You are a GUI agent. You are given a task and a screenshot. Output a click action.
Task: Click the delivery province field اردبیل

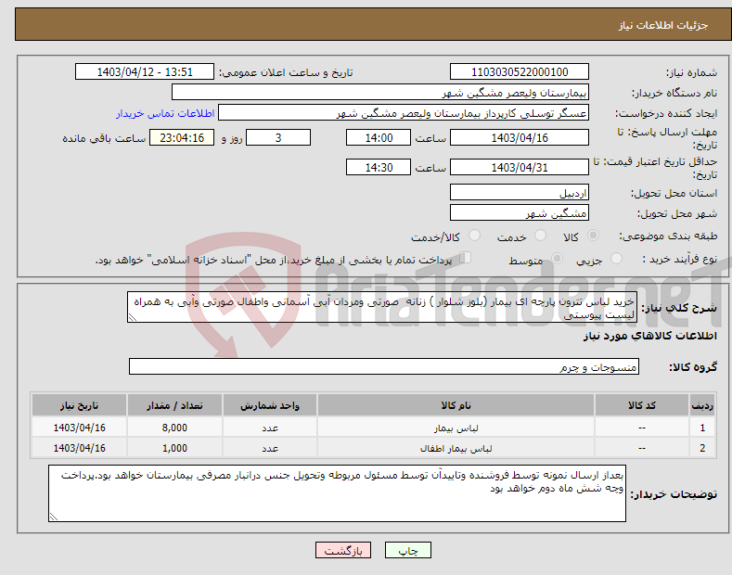click(520, 192)
